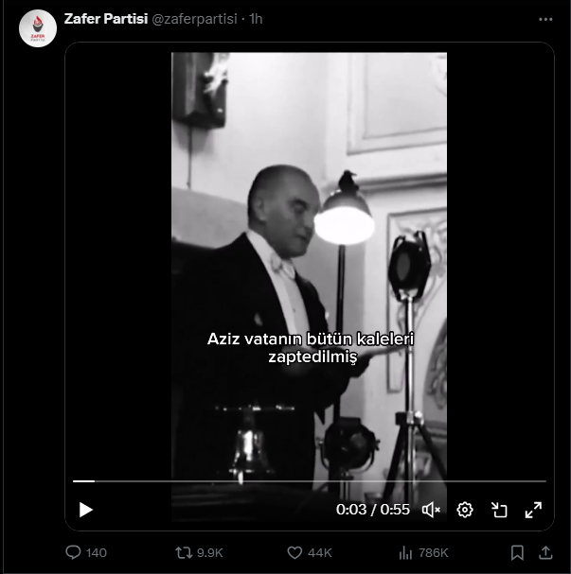Open view analytics bar chart icon
Viewport: 571px width, 574px height.
point(405,552)
